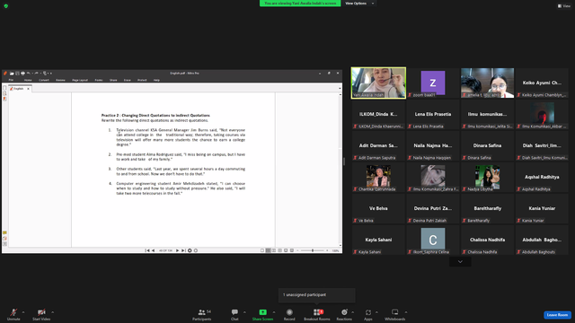Viewport: 575px width, 323px height.
Task: Open the View Options dropdown
Action: pos(359,4)
